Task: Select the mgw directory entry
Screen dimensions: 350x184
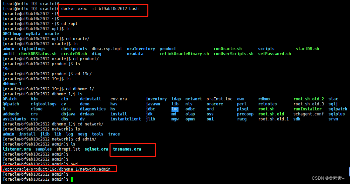Action: tap(175, 119)
